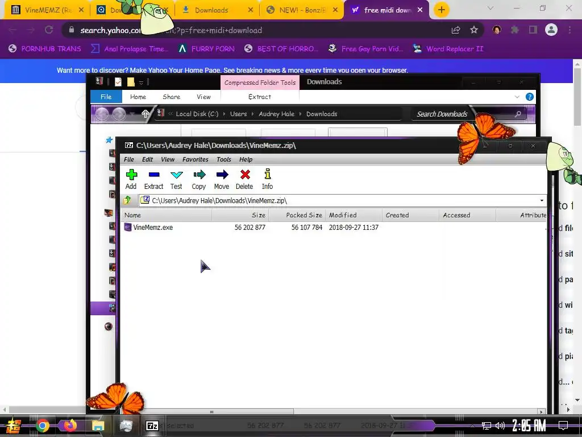The image size is (582, 437).
Task: Sort by the Size column header
Action: point(240,215)
